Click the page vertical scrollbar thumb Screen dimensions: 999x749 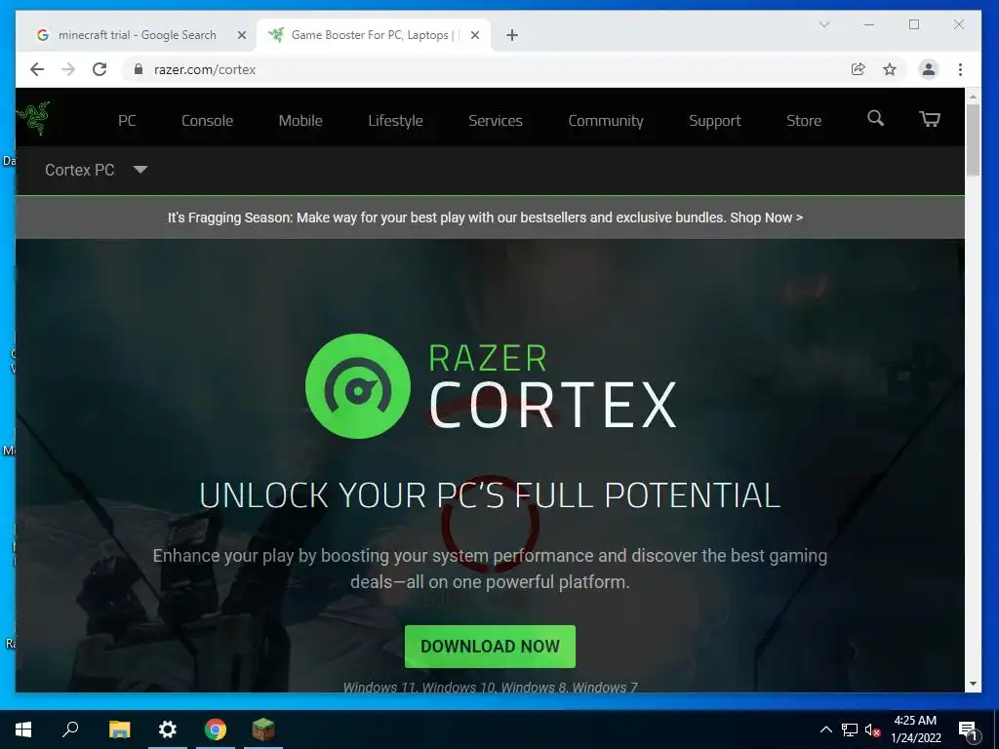click(973, 140)
